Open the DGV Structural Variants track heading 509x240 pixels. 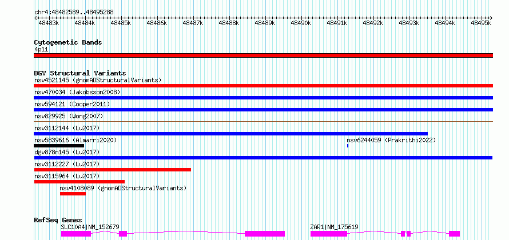tap(80, 73)
